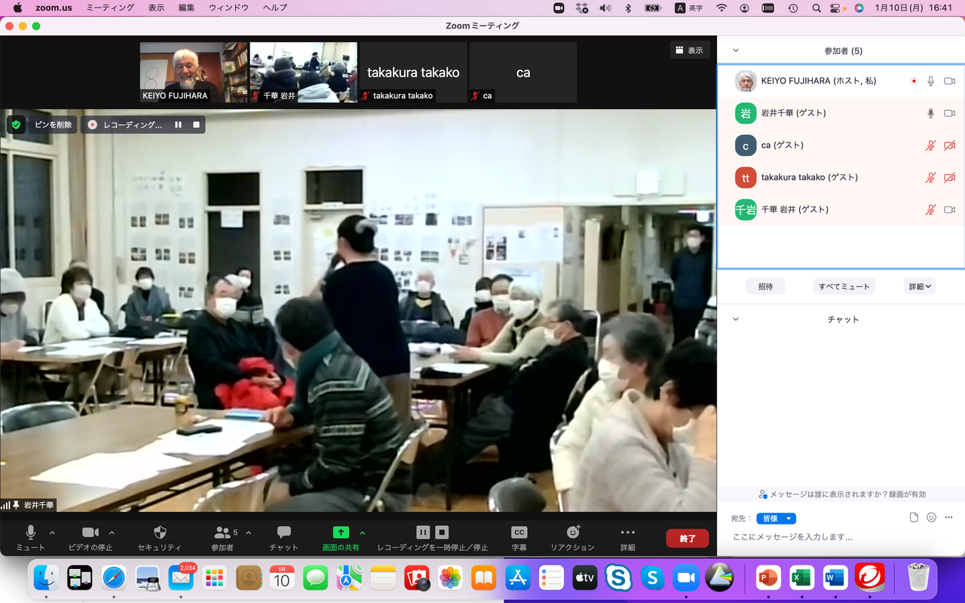This screenshot has width=965, height=603.
Task: Unmute ca (ゲスト) microphone in participants list
Action: pos(931,145)
